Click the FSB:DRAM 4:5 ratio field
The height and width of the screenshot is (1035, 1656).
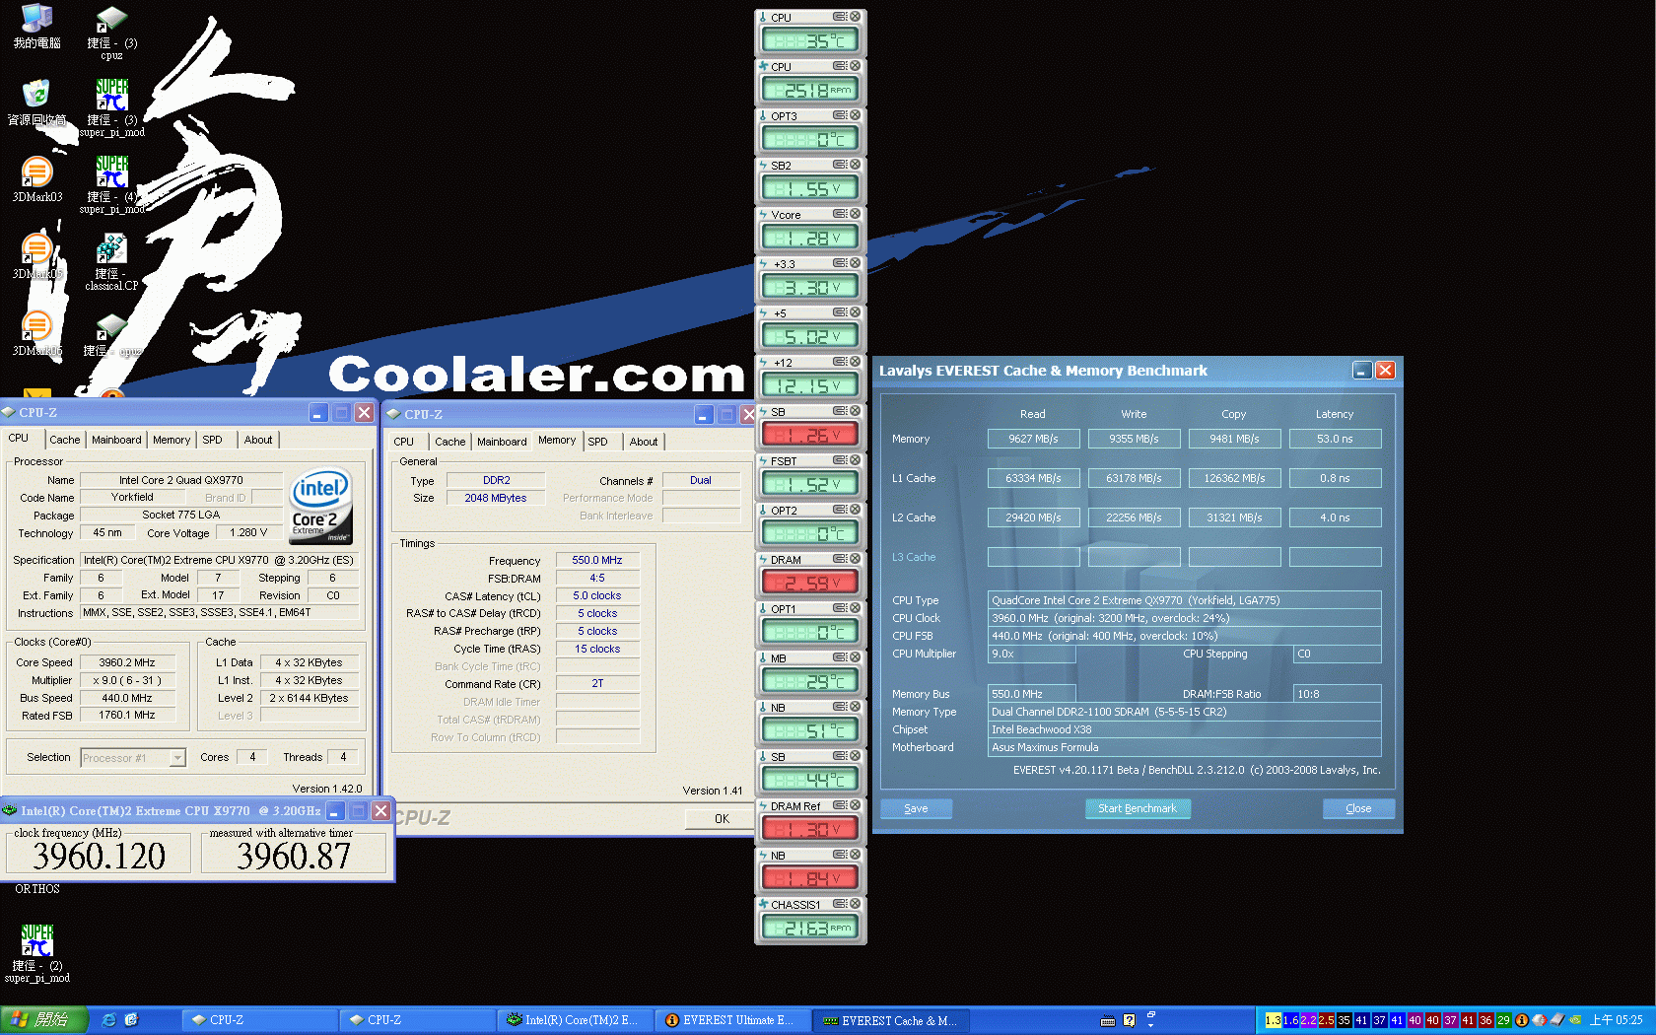click(x=597, y=578)
